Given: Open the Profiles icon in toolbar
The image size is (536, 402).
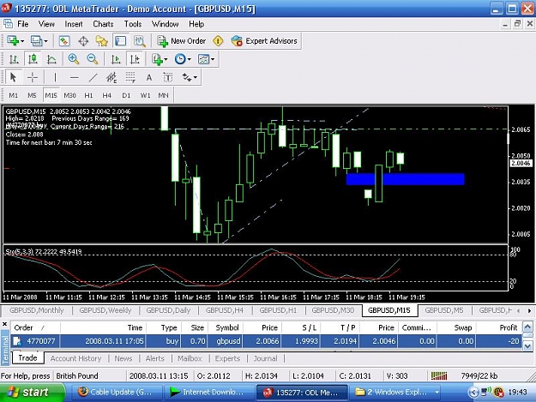Looking at the screenshot, I should [x=36, y=41].
